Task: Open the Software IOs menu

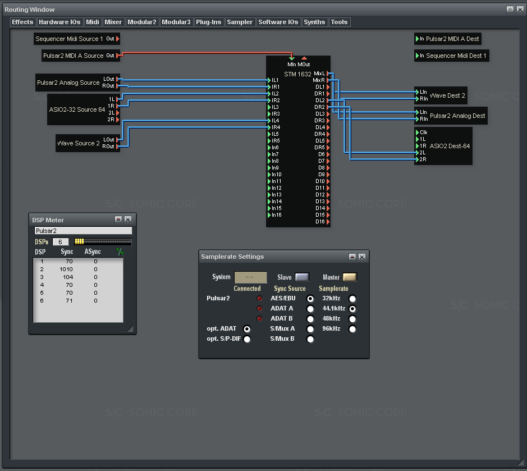Action: point(278,22)
